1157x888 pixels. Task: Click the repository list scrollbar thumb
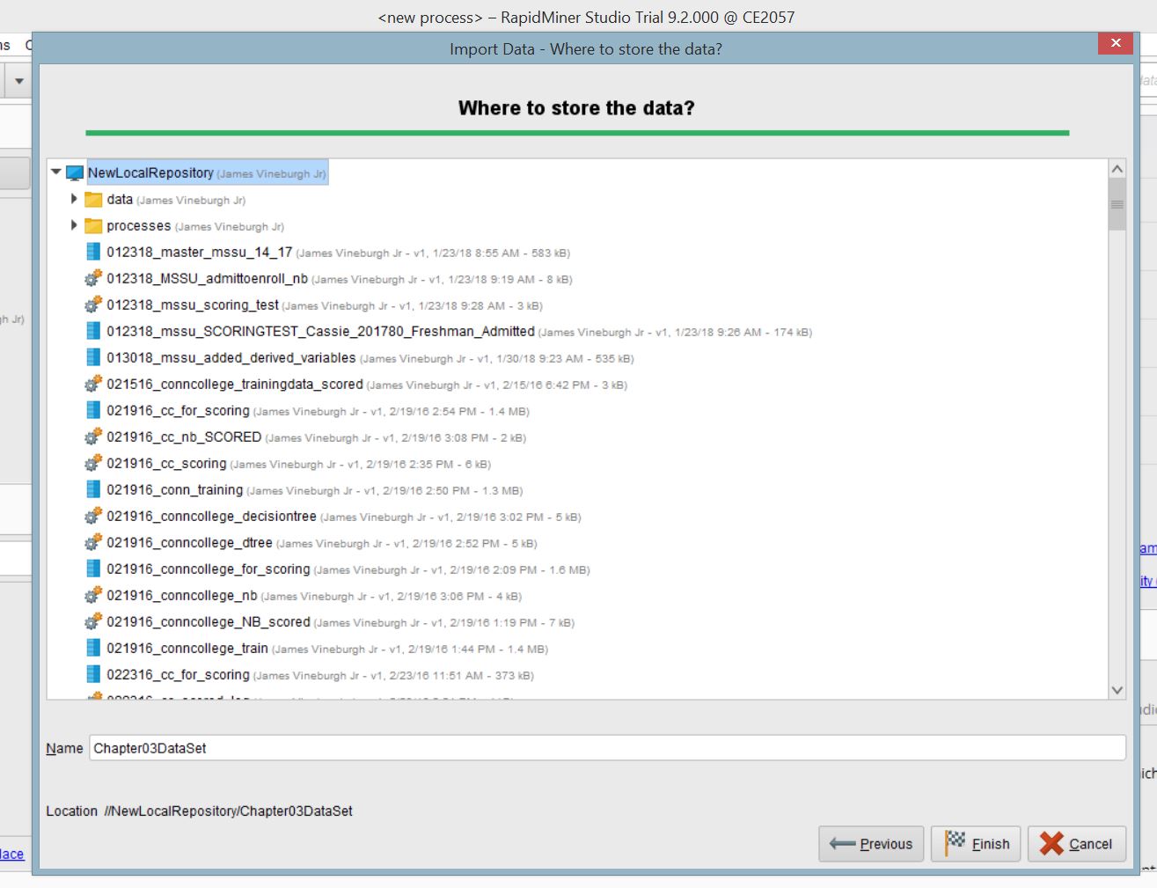point(1117,204)
